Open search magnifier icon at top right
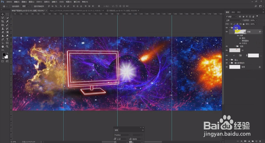Screen dimensions: 265x143 256,6
